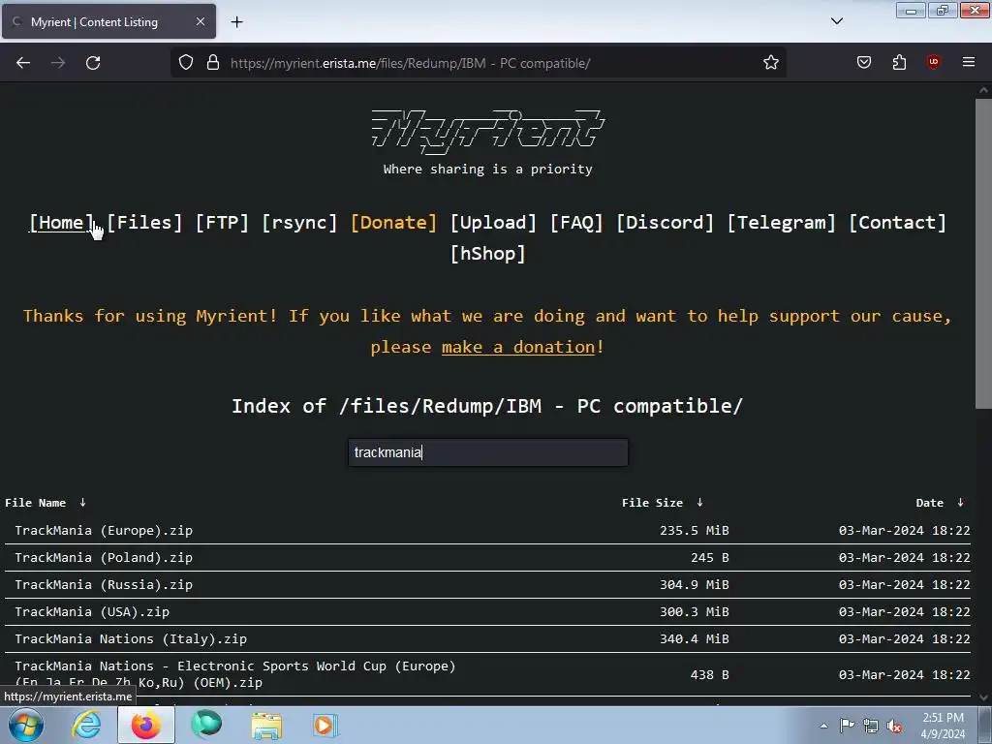Sort the listing by File Size
The height and width of the screenshot is (744, 992).
[663, 503]
